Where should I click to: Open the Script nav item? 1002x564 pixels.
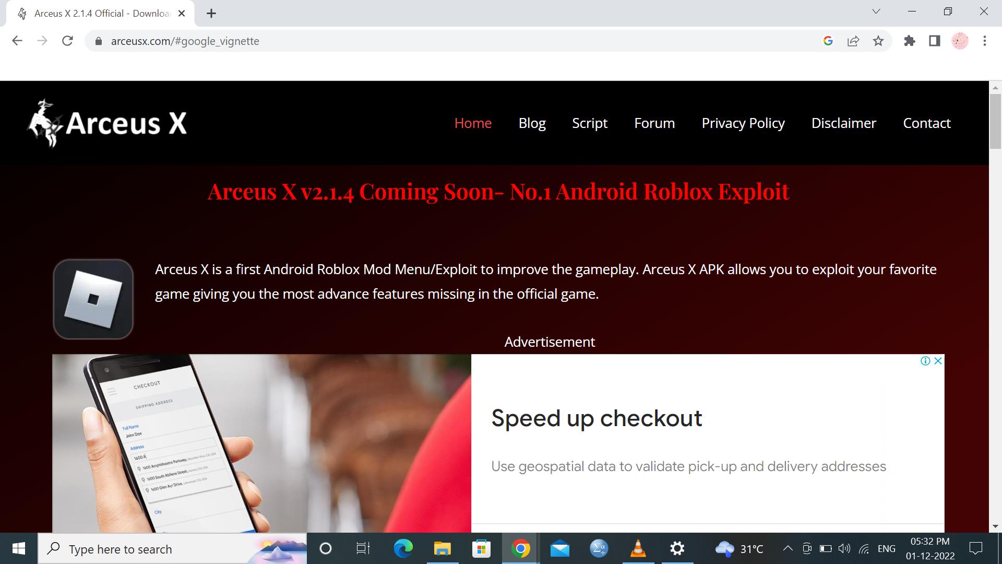pyautogui.click(x=590, y=123)
